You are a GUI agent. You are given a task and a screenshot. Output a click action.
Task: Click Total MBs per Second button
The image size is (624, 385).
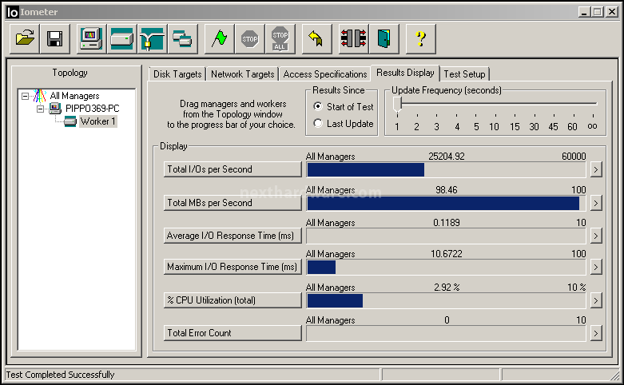[x=233, y=202]
